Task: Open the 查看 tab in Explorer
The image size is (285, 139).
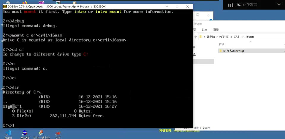Action: [x=216, y=30]
